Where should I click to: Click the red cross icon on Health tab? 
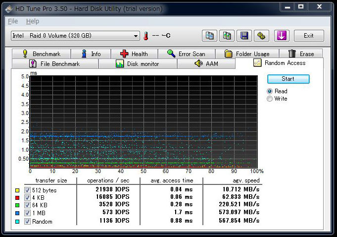pyautogui.click(x=124, y=54)
